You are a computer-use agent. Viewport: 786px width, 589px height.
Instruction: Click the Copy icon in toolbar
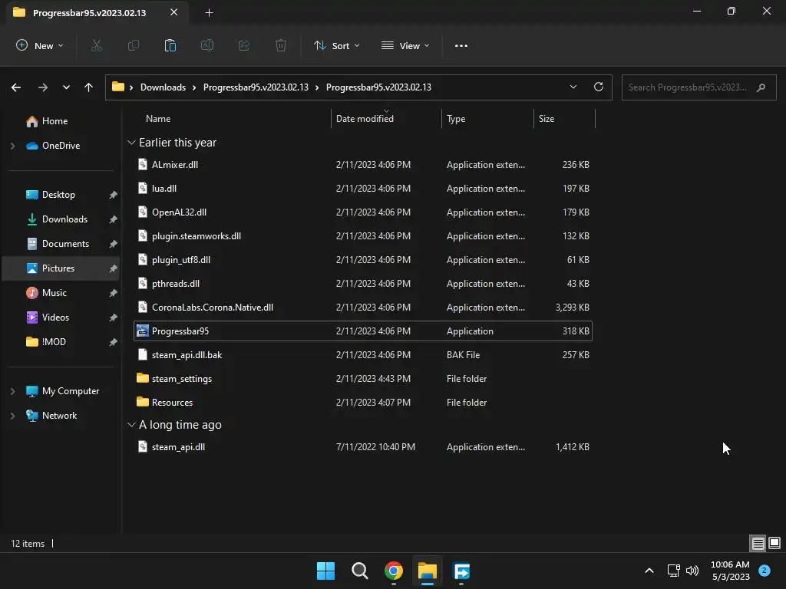tap(134, 45)
